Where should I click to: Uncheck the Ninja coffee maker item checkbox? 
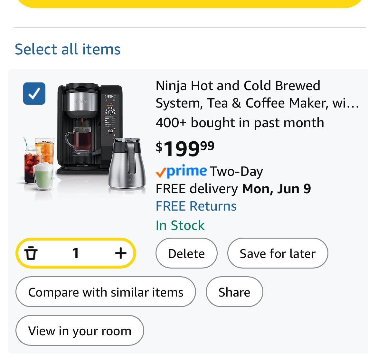(x=34, y=94)
